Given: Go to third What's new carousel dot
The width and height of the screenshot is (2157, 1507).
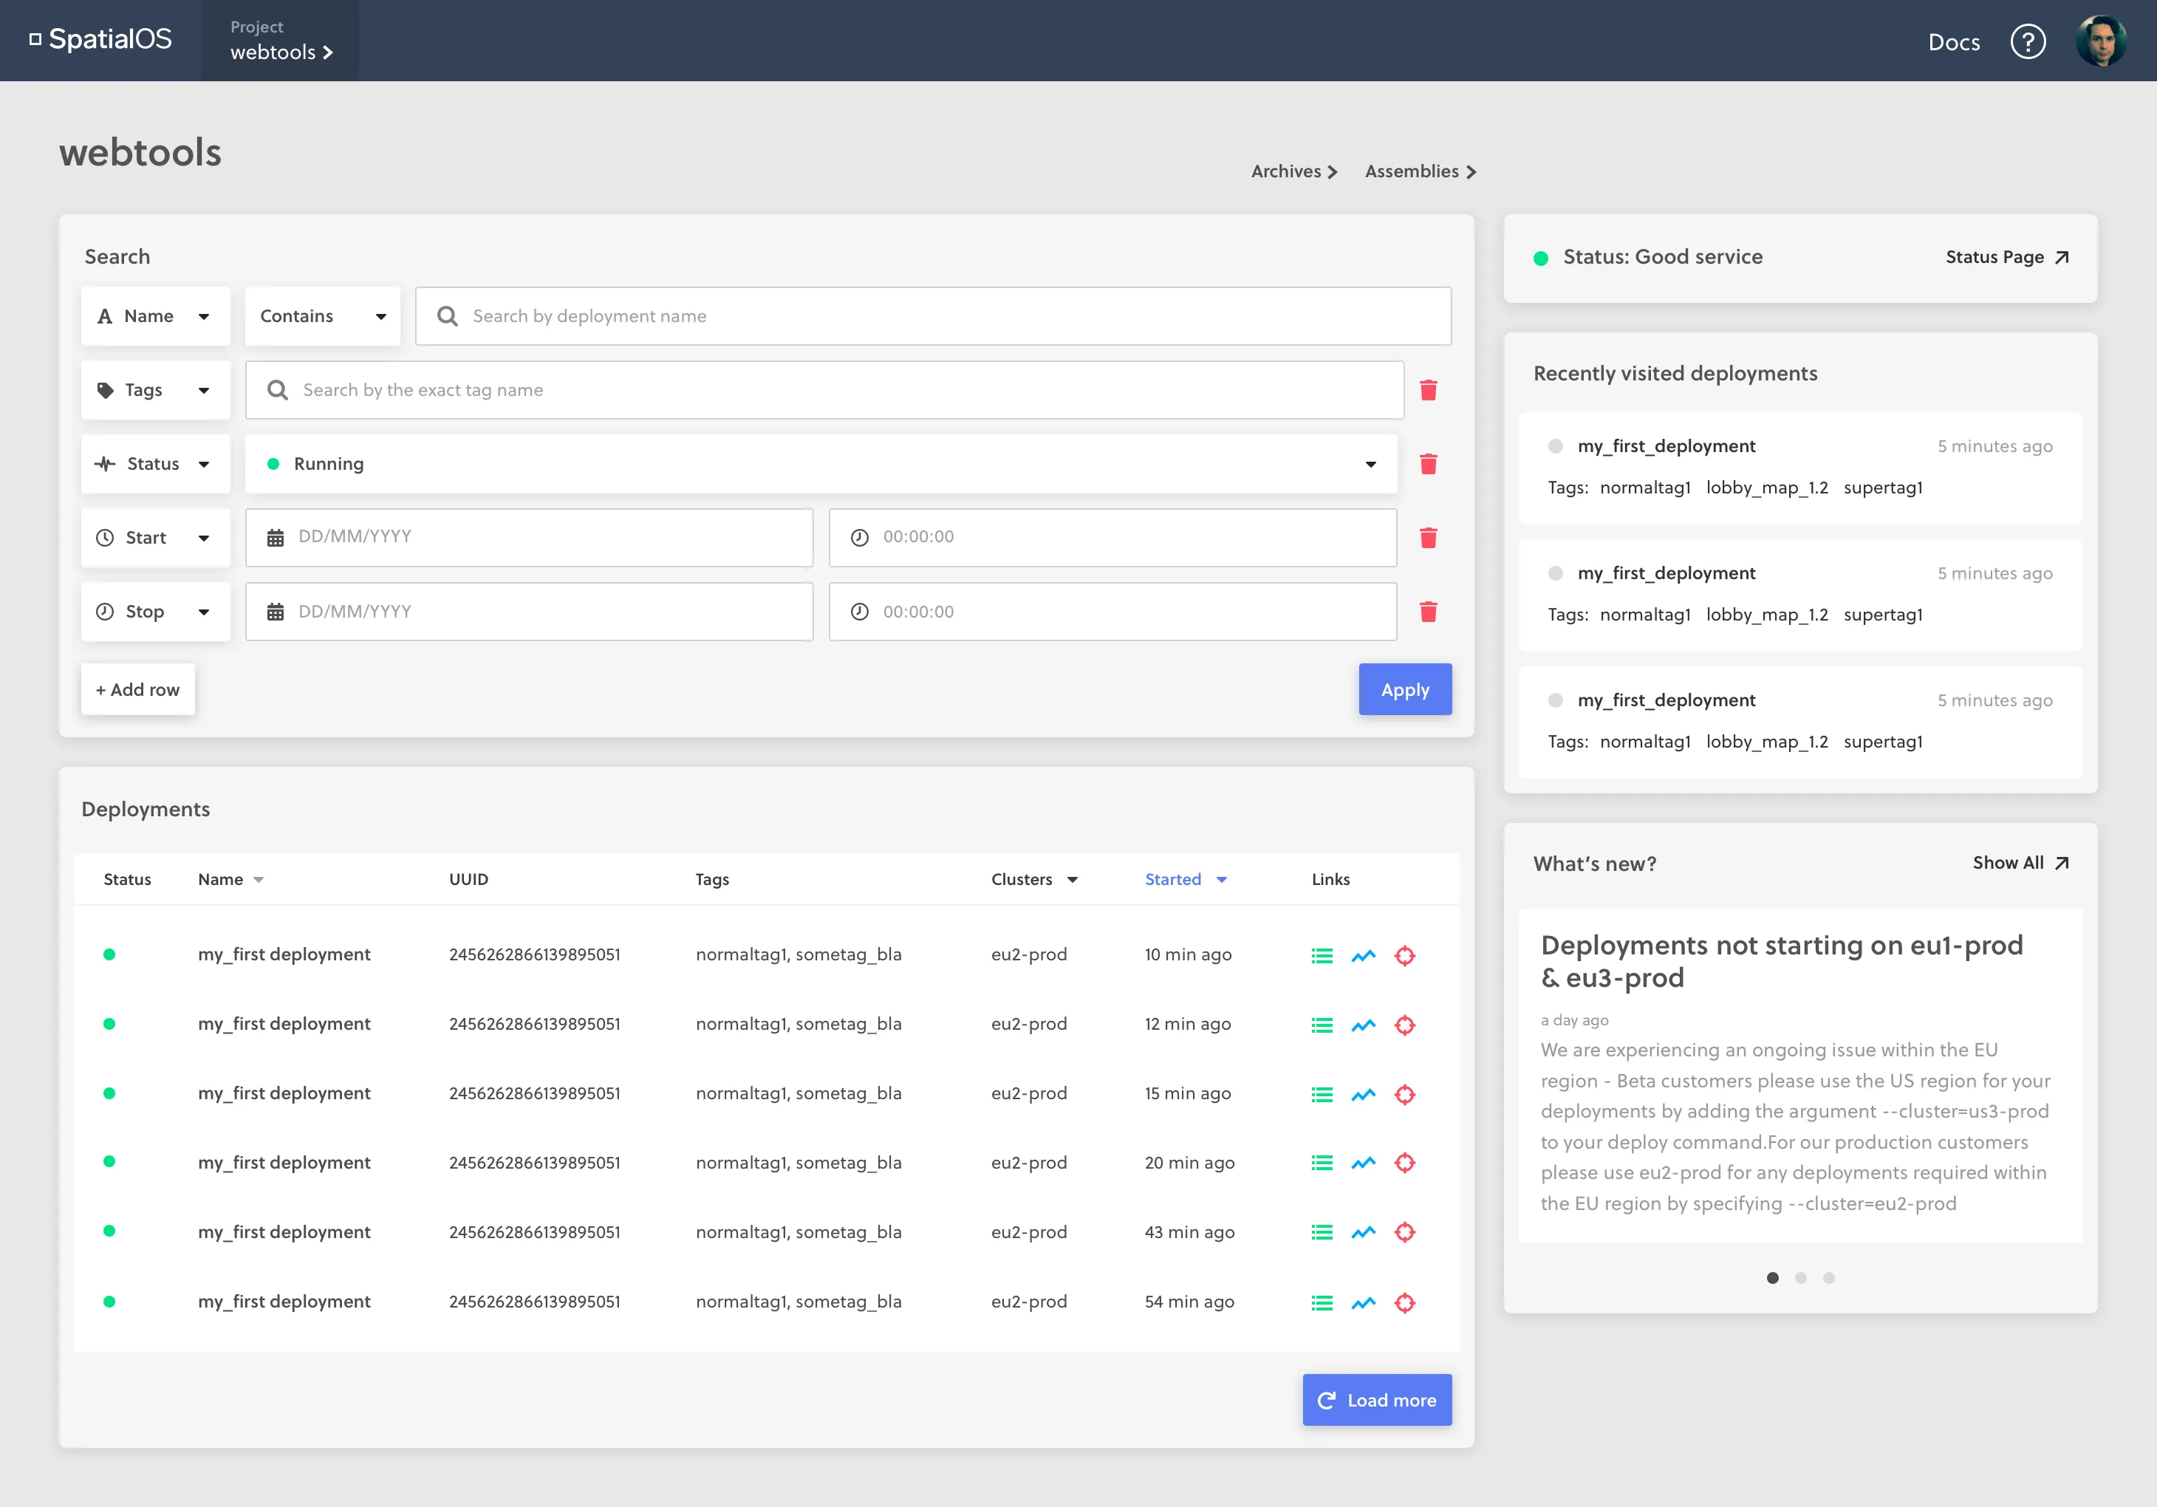Looking at the screenshot, I should [x=1828, y=1278].
